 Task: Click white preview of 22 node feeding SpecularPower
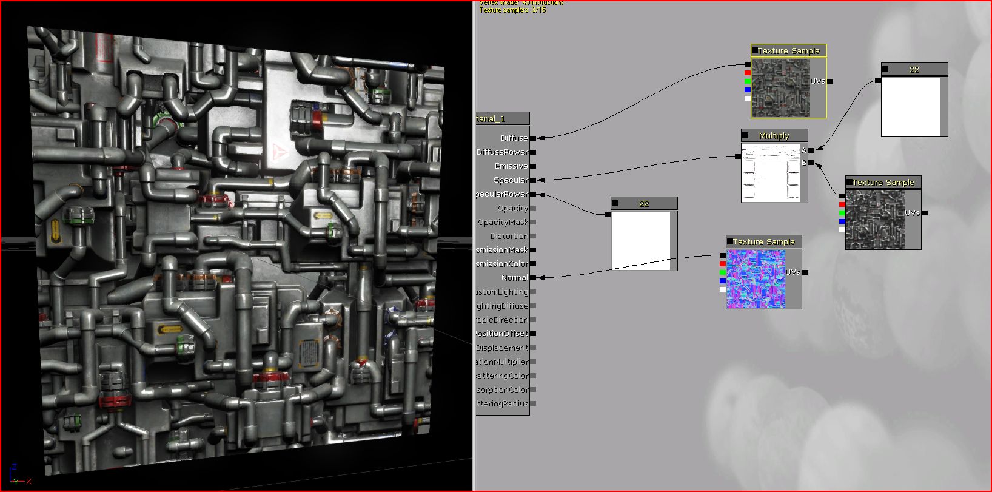[640, 240]
